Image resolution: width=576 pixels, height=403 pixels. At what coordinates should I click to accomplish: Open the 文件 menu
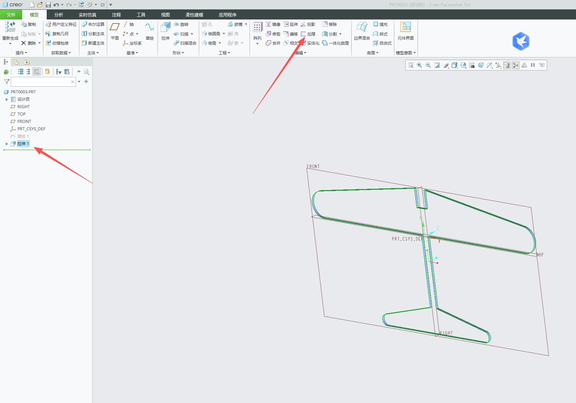coord(11,15)
